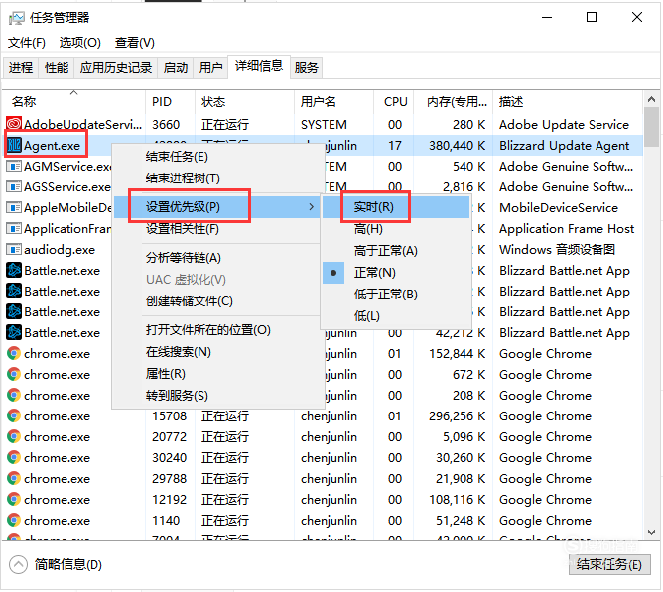Open the View (查看) menu

[134, 43]
